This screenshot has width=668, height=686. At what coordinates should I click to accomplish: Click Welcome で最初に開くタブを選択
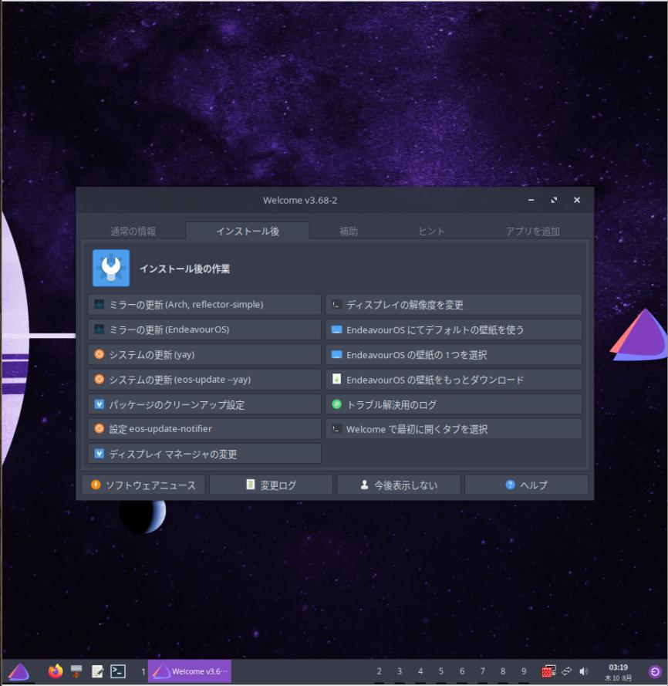[x=454, y=429]
